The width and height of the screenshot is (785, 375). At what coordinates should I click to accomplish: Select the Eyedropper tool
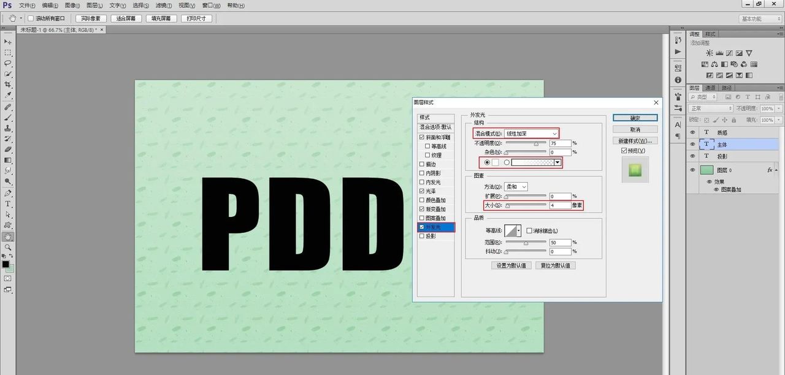[x=8, y=95]
